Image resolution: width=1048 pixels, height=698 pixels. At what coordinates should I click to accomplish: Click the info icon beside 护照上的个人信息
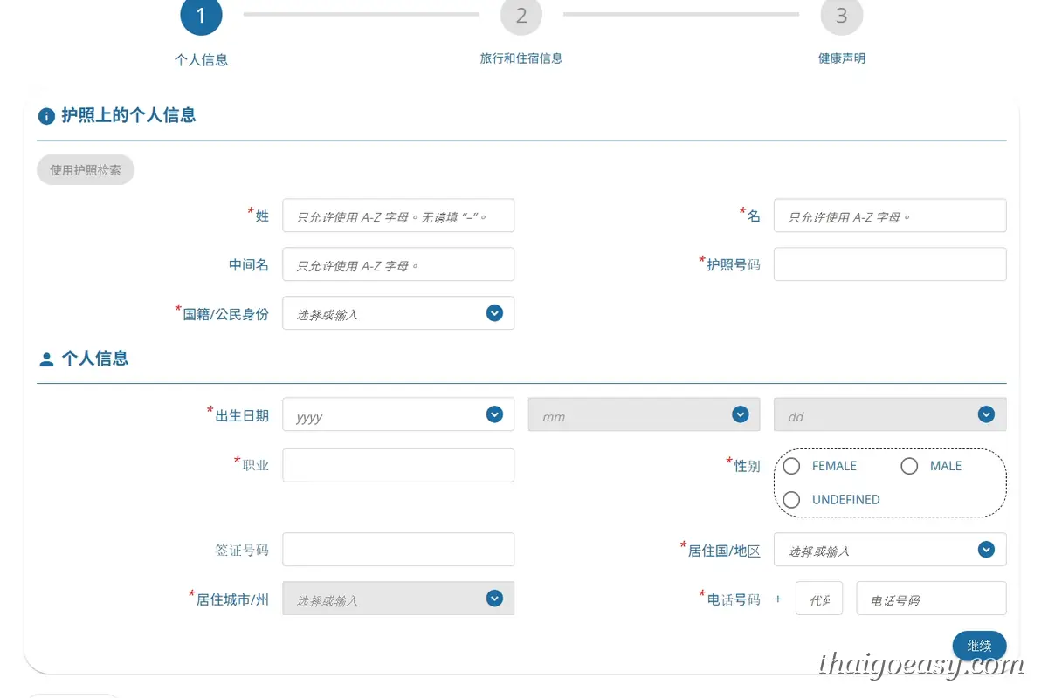point(46,116)
